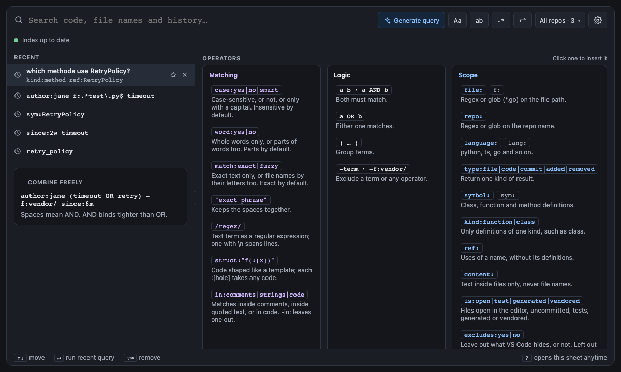Click the magnifier search icon

pos(19,20)
